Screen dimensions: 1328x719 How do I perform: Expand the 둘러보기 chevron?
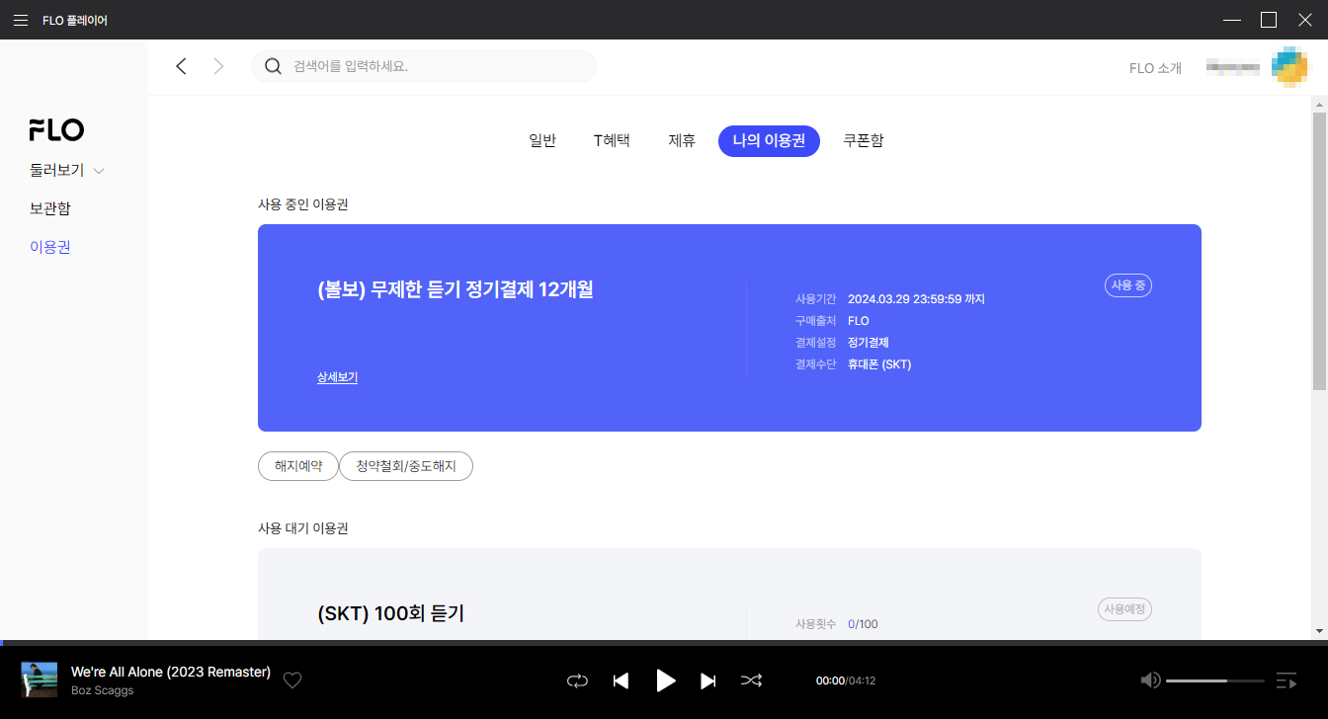[x=98, y=171]
